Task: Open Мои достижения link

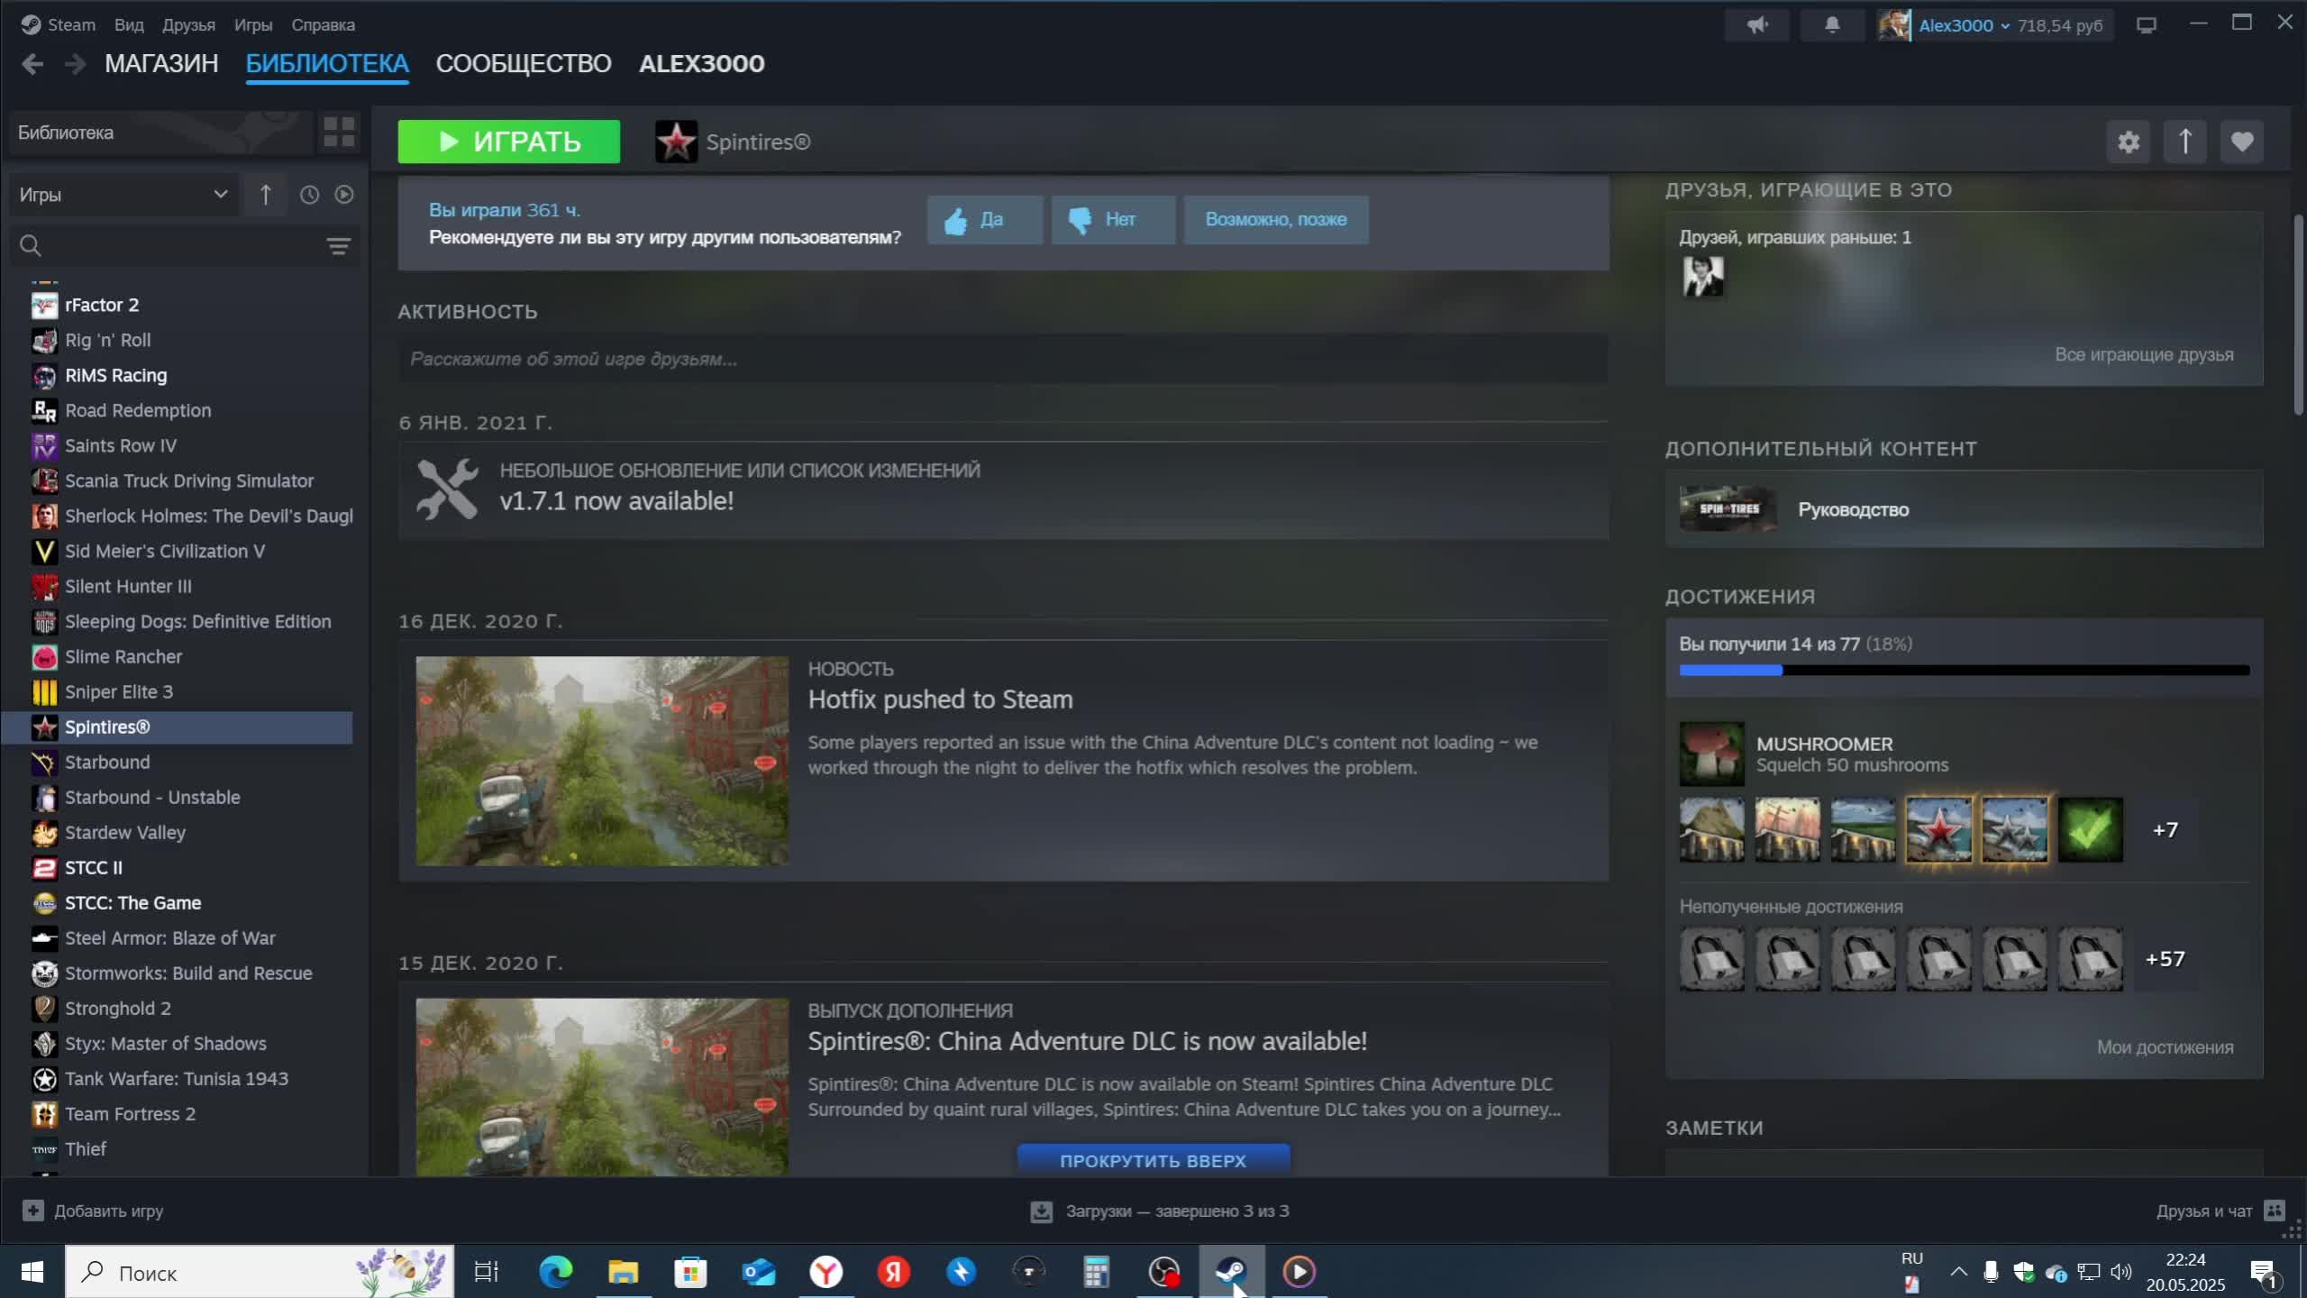Action: coord(2165,1047)
